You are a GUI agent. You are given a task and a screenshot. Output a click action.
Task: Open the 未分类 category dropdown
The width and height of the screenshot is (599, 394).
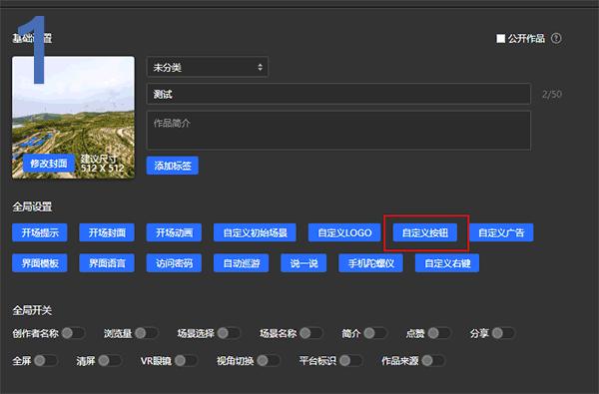click(207, 67)
